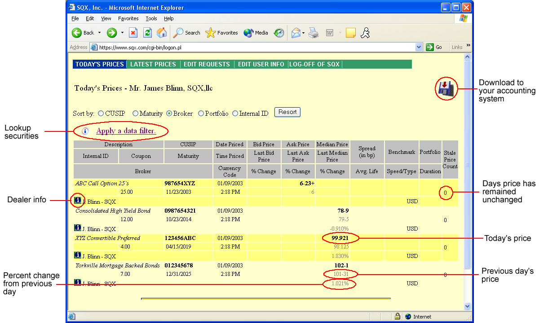Image resolution: width=539 pixels, height=323 pixels.
Task: Open the Help menu
Action: click(x=168, y=18)
